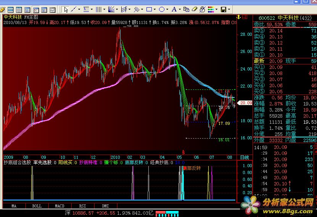Viewport: 317px width, 217px height.
Task: Click the red S marker on the timeline
Action: click(x=183, y=152)
